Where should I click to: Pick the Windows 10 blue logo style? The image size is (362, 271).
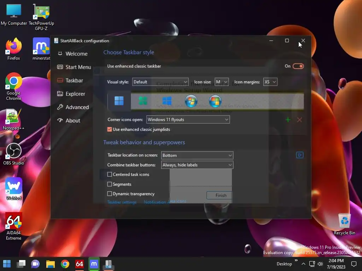167,101
